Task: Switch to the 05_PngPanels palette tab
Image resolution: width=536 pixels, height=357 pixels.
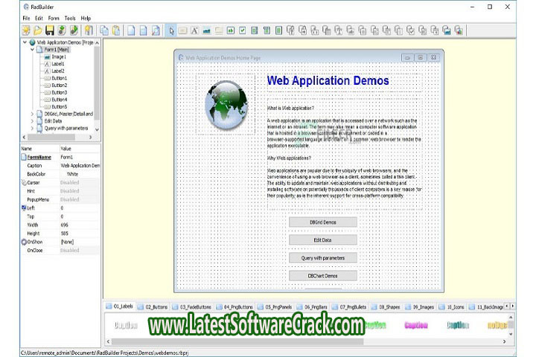Action: pos(275,307)
